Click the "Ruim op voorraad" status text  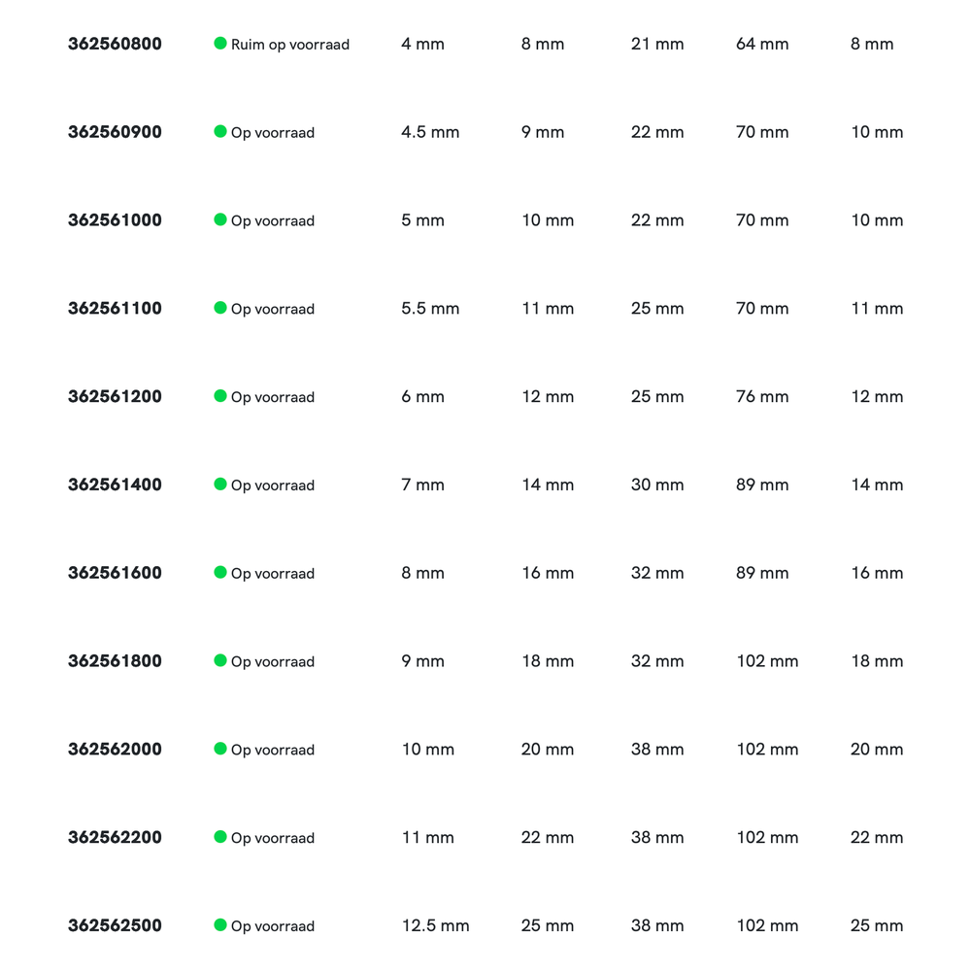[x=289, y=45]
